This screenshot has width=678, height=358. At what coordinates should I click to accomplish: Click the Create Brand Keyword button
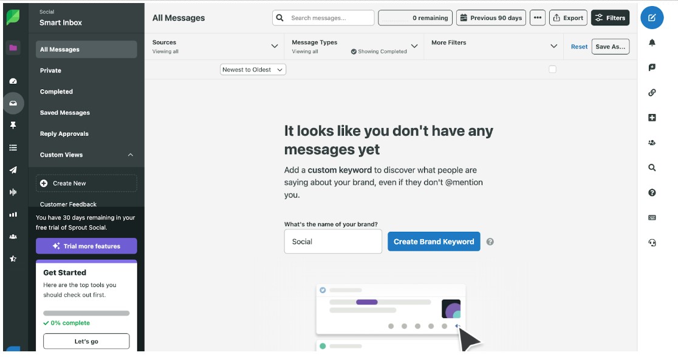[x=434, y=241]
